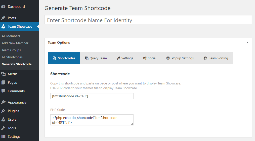Click the Comments speech bubble icon
The height and width of the screenshot is (141, 255).
pos(3,91)
